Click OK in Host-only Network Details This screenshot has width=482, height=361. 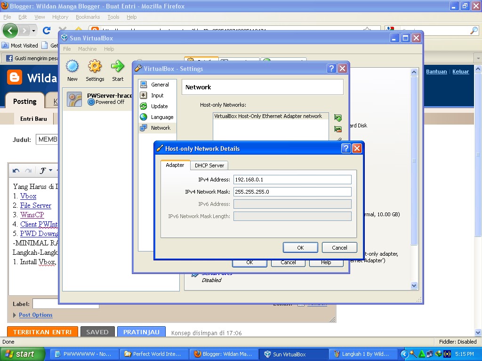(x=300, y=248)
